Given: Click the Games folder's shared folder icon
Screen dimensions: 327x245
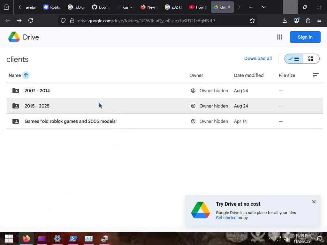Looking at the screenshot, I should 16,121.
